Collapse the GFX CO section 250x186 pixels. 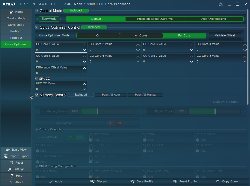tap(36, 79)
